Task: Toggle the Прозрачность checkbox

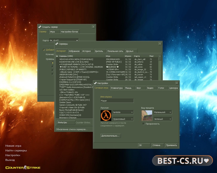Action: tap(143, 124)
